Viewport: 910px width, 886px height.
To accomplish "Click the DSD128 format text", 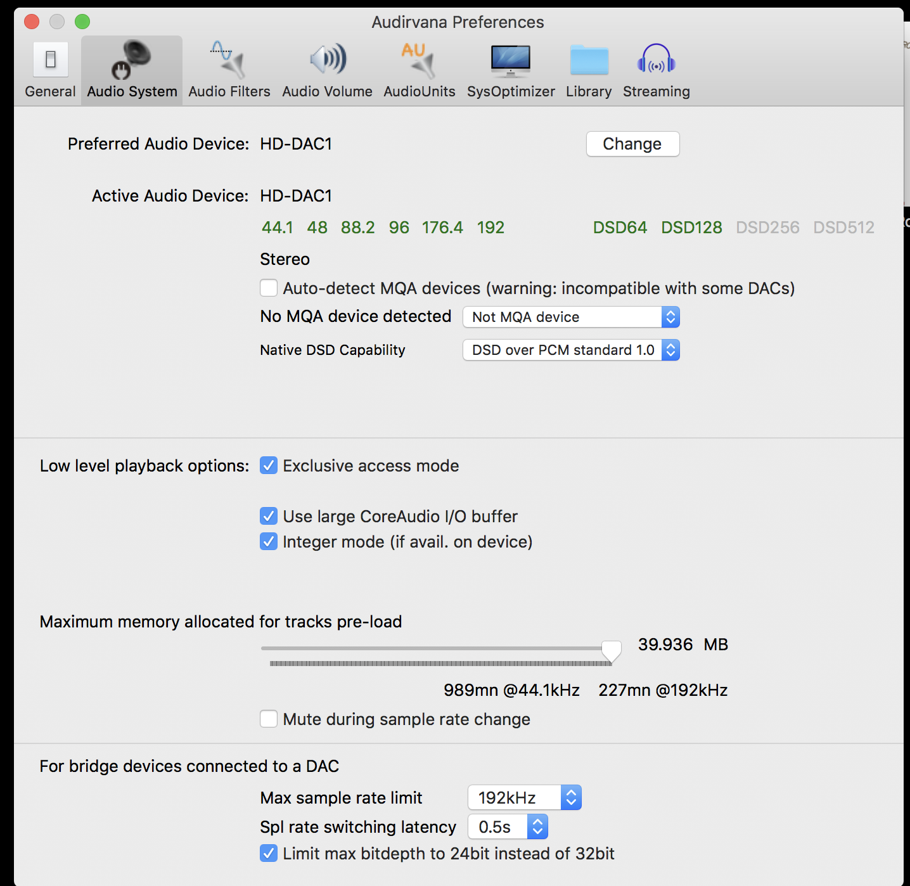I will click(692, 228).
